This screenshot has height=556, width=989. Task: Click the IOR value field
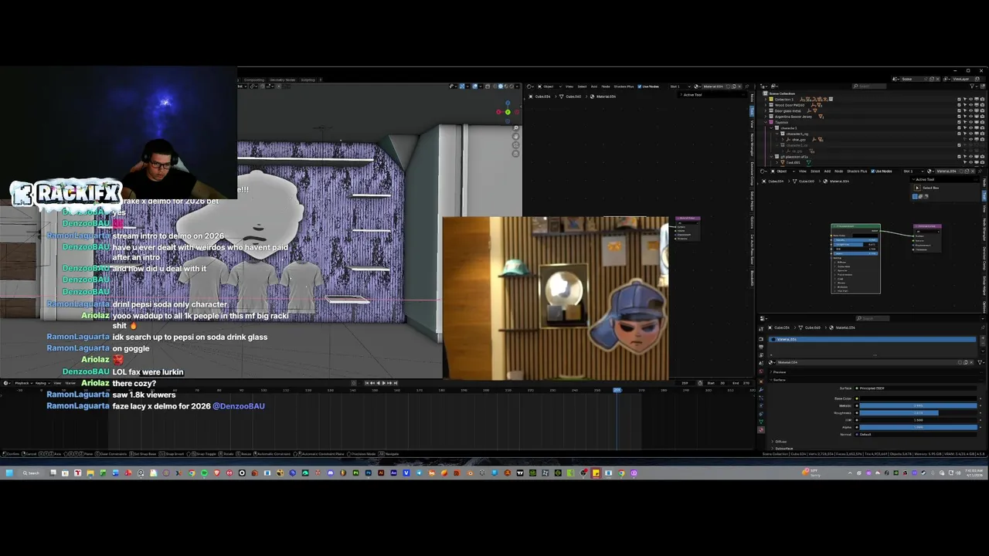pyautogui.click(x=919, y=420)
